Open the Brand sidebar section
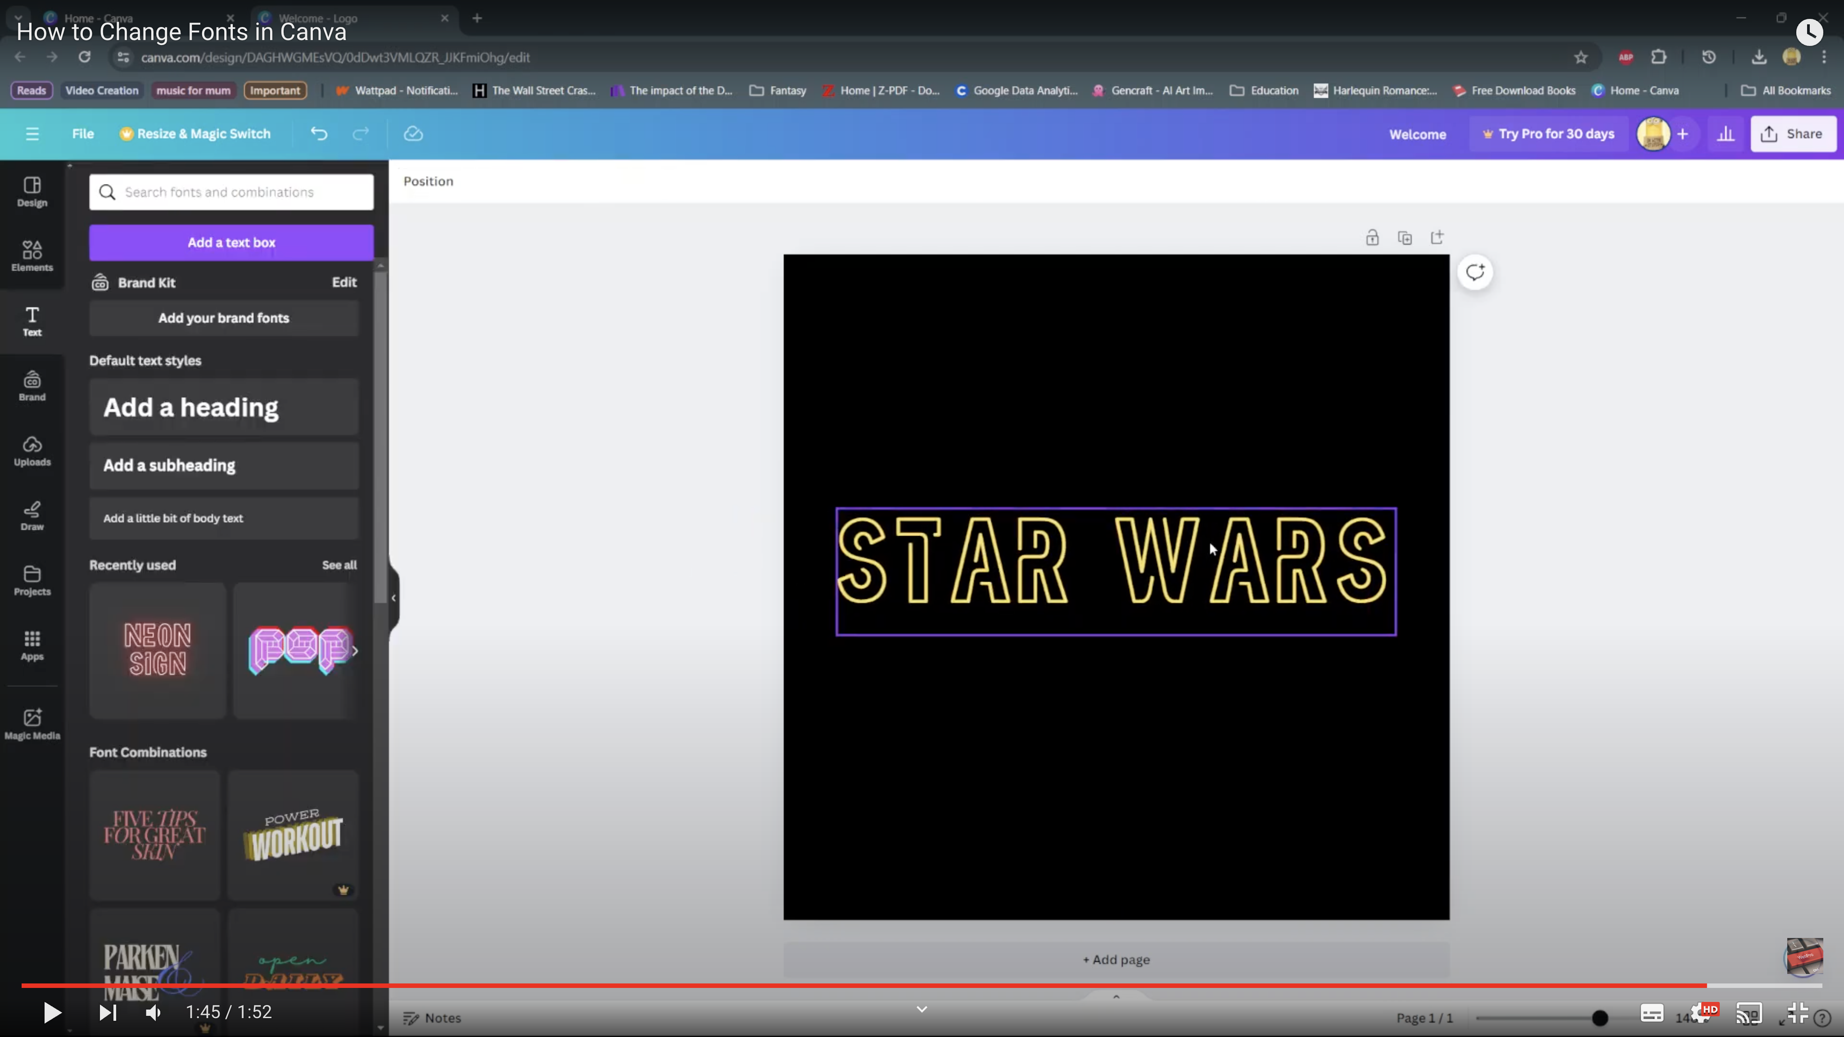The image size is (1844, 1037). pos(32,386)
